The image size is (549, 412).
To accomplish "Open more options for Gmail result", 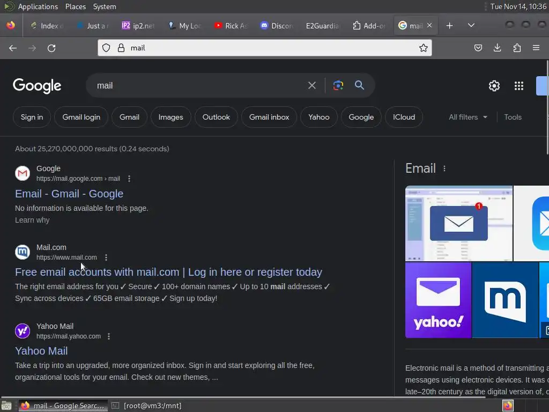I will (129, 179).
